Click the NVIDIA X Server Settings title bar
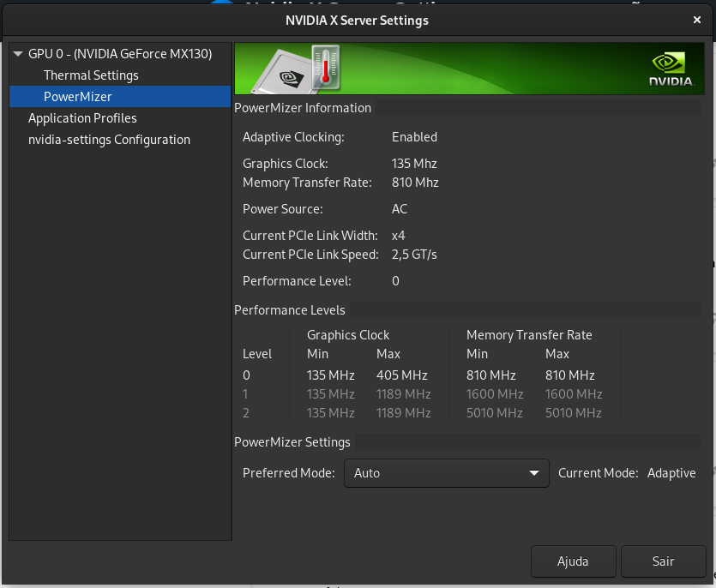Screen dimensions: 716x588 (x=357, y=20)
